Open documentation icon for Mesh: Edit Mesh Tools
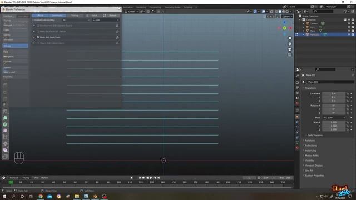 (117, 37)
